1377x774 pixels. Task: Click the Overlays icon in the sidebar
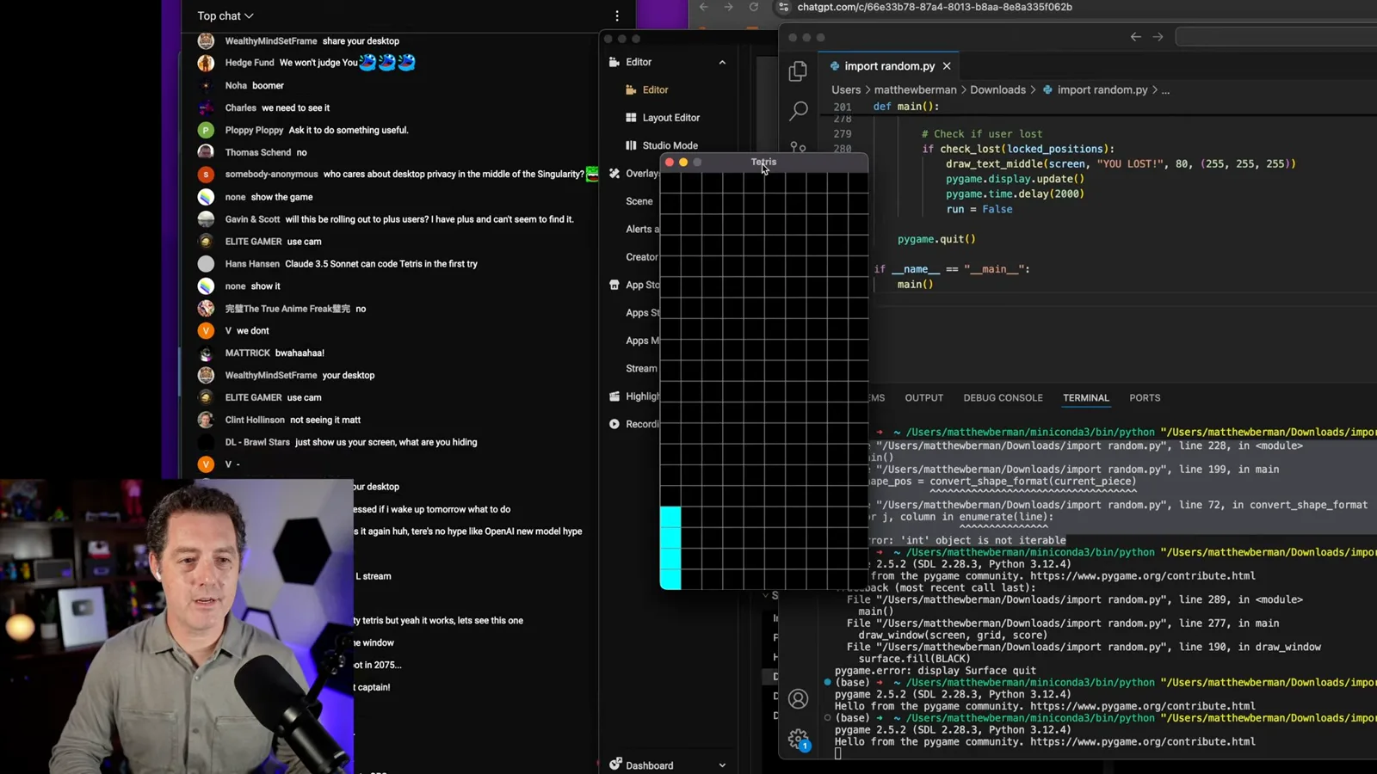[614, 173]
